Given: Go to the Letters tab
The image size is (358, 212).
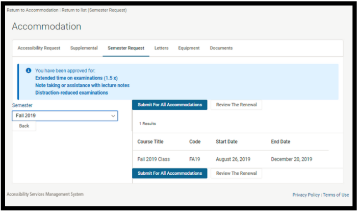Looking at the screenshot, I should 161,48.
